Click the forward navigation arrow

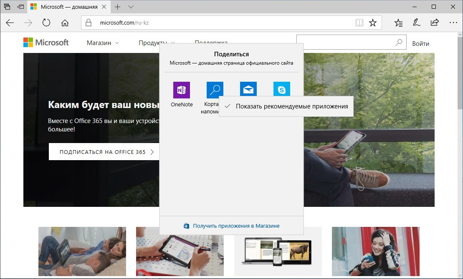tap(28, 23)
